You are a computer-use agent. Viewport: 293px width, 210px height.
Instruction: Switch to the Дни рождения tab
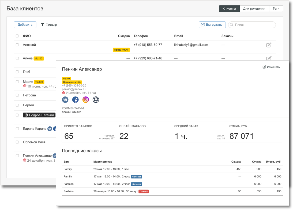tap(254, 8)
